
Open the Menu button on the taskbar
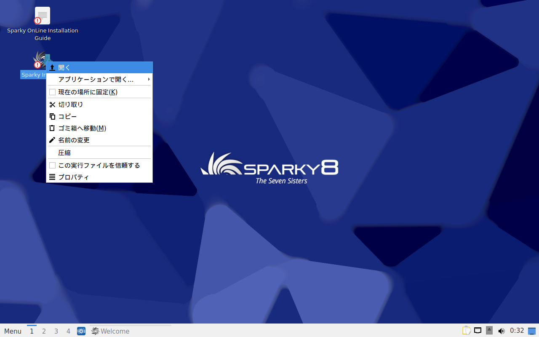pyautogui.click(x=13, y=331)
